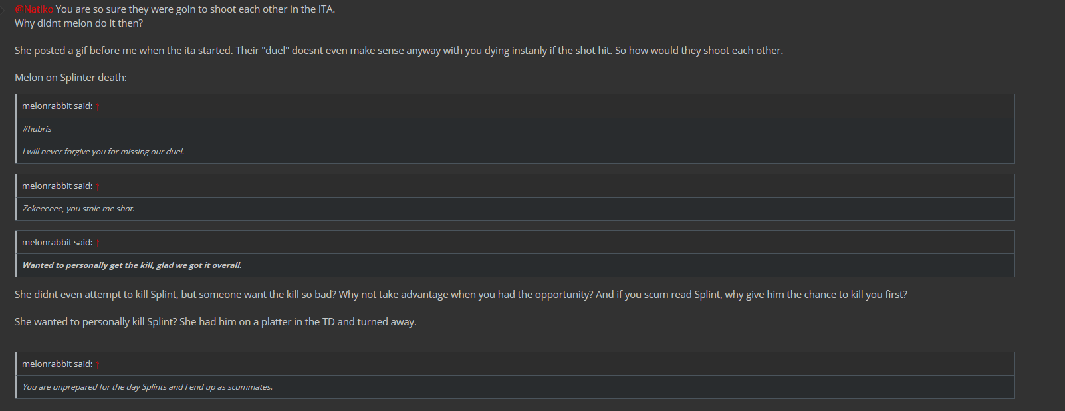
Task: Click 'She didnt even attempt to kill Splint' paragraph
Action: [x=461, y=295]
